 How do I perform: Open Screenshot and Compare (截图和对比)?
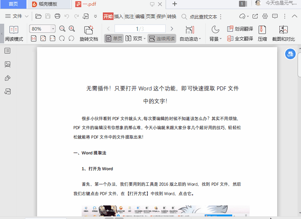pyautogui.click(x=283, y=34)
